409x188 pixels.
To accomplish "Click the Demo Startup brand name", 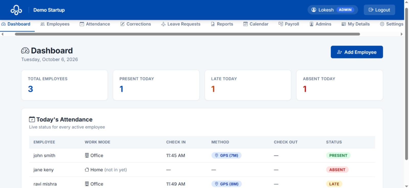I will (49, 10).
